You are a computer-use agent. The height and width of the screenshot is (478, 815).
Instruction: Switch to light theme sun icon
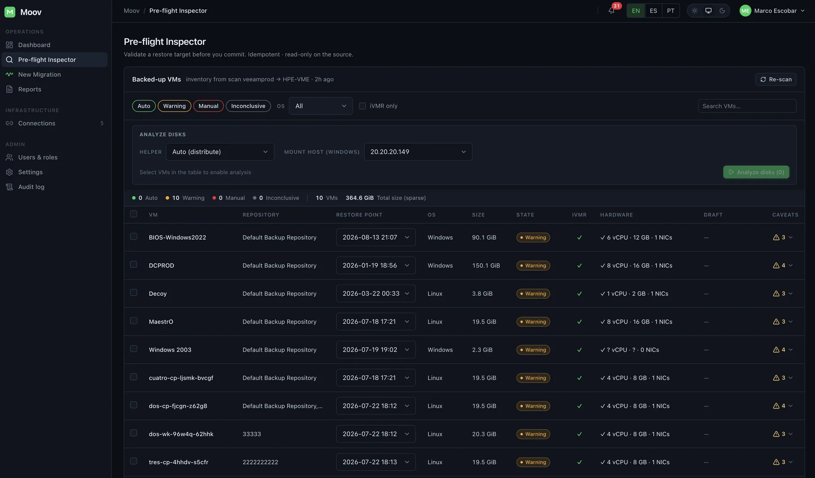(694, 11)
